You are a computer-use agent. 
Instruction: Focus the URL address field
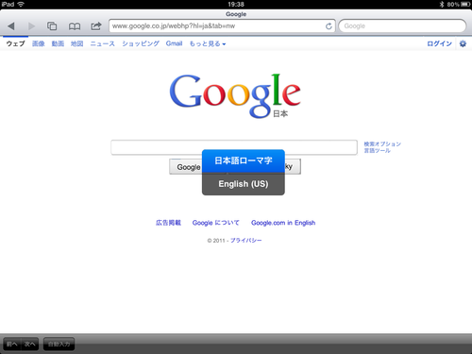click(x=222, y=26)
